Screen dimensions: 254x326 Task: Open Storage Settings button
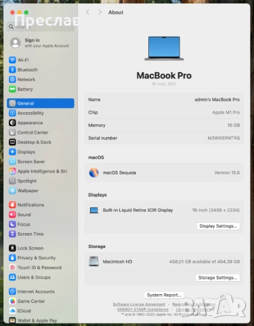coord(217,278)
